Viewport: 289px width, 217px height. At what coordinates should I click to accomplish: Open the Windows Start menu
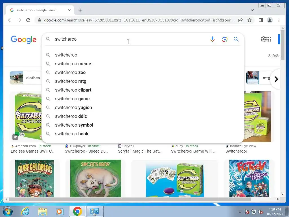[8, 211]
